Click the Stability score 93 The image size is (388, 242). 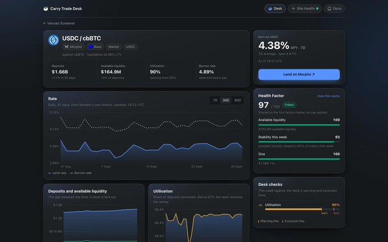tap(338, 137)
